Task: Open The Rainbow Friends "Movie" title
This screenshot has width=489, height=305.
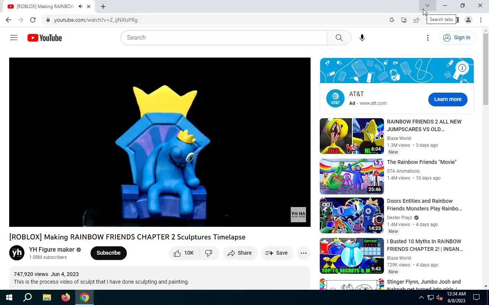Action: [422, 162]
